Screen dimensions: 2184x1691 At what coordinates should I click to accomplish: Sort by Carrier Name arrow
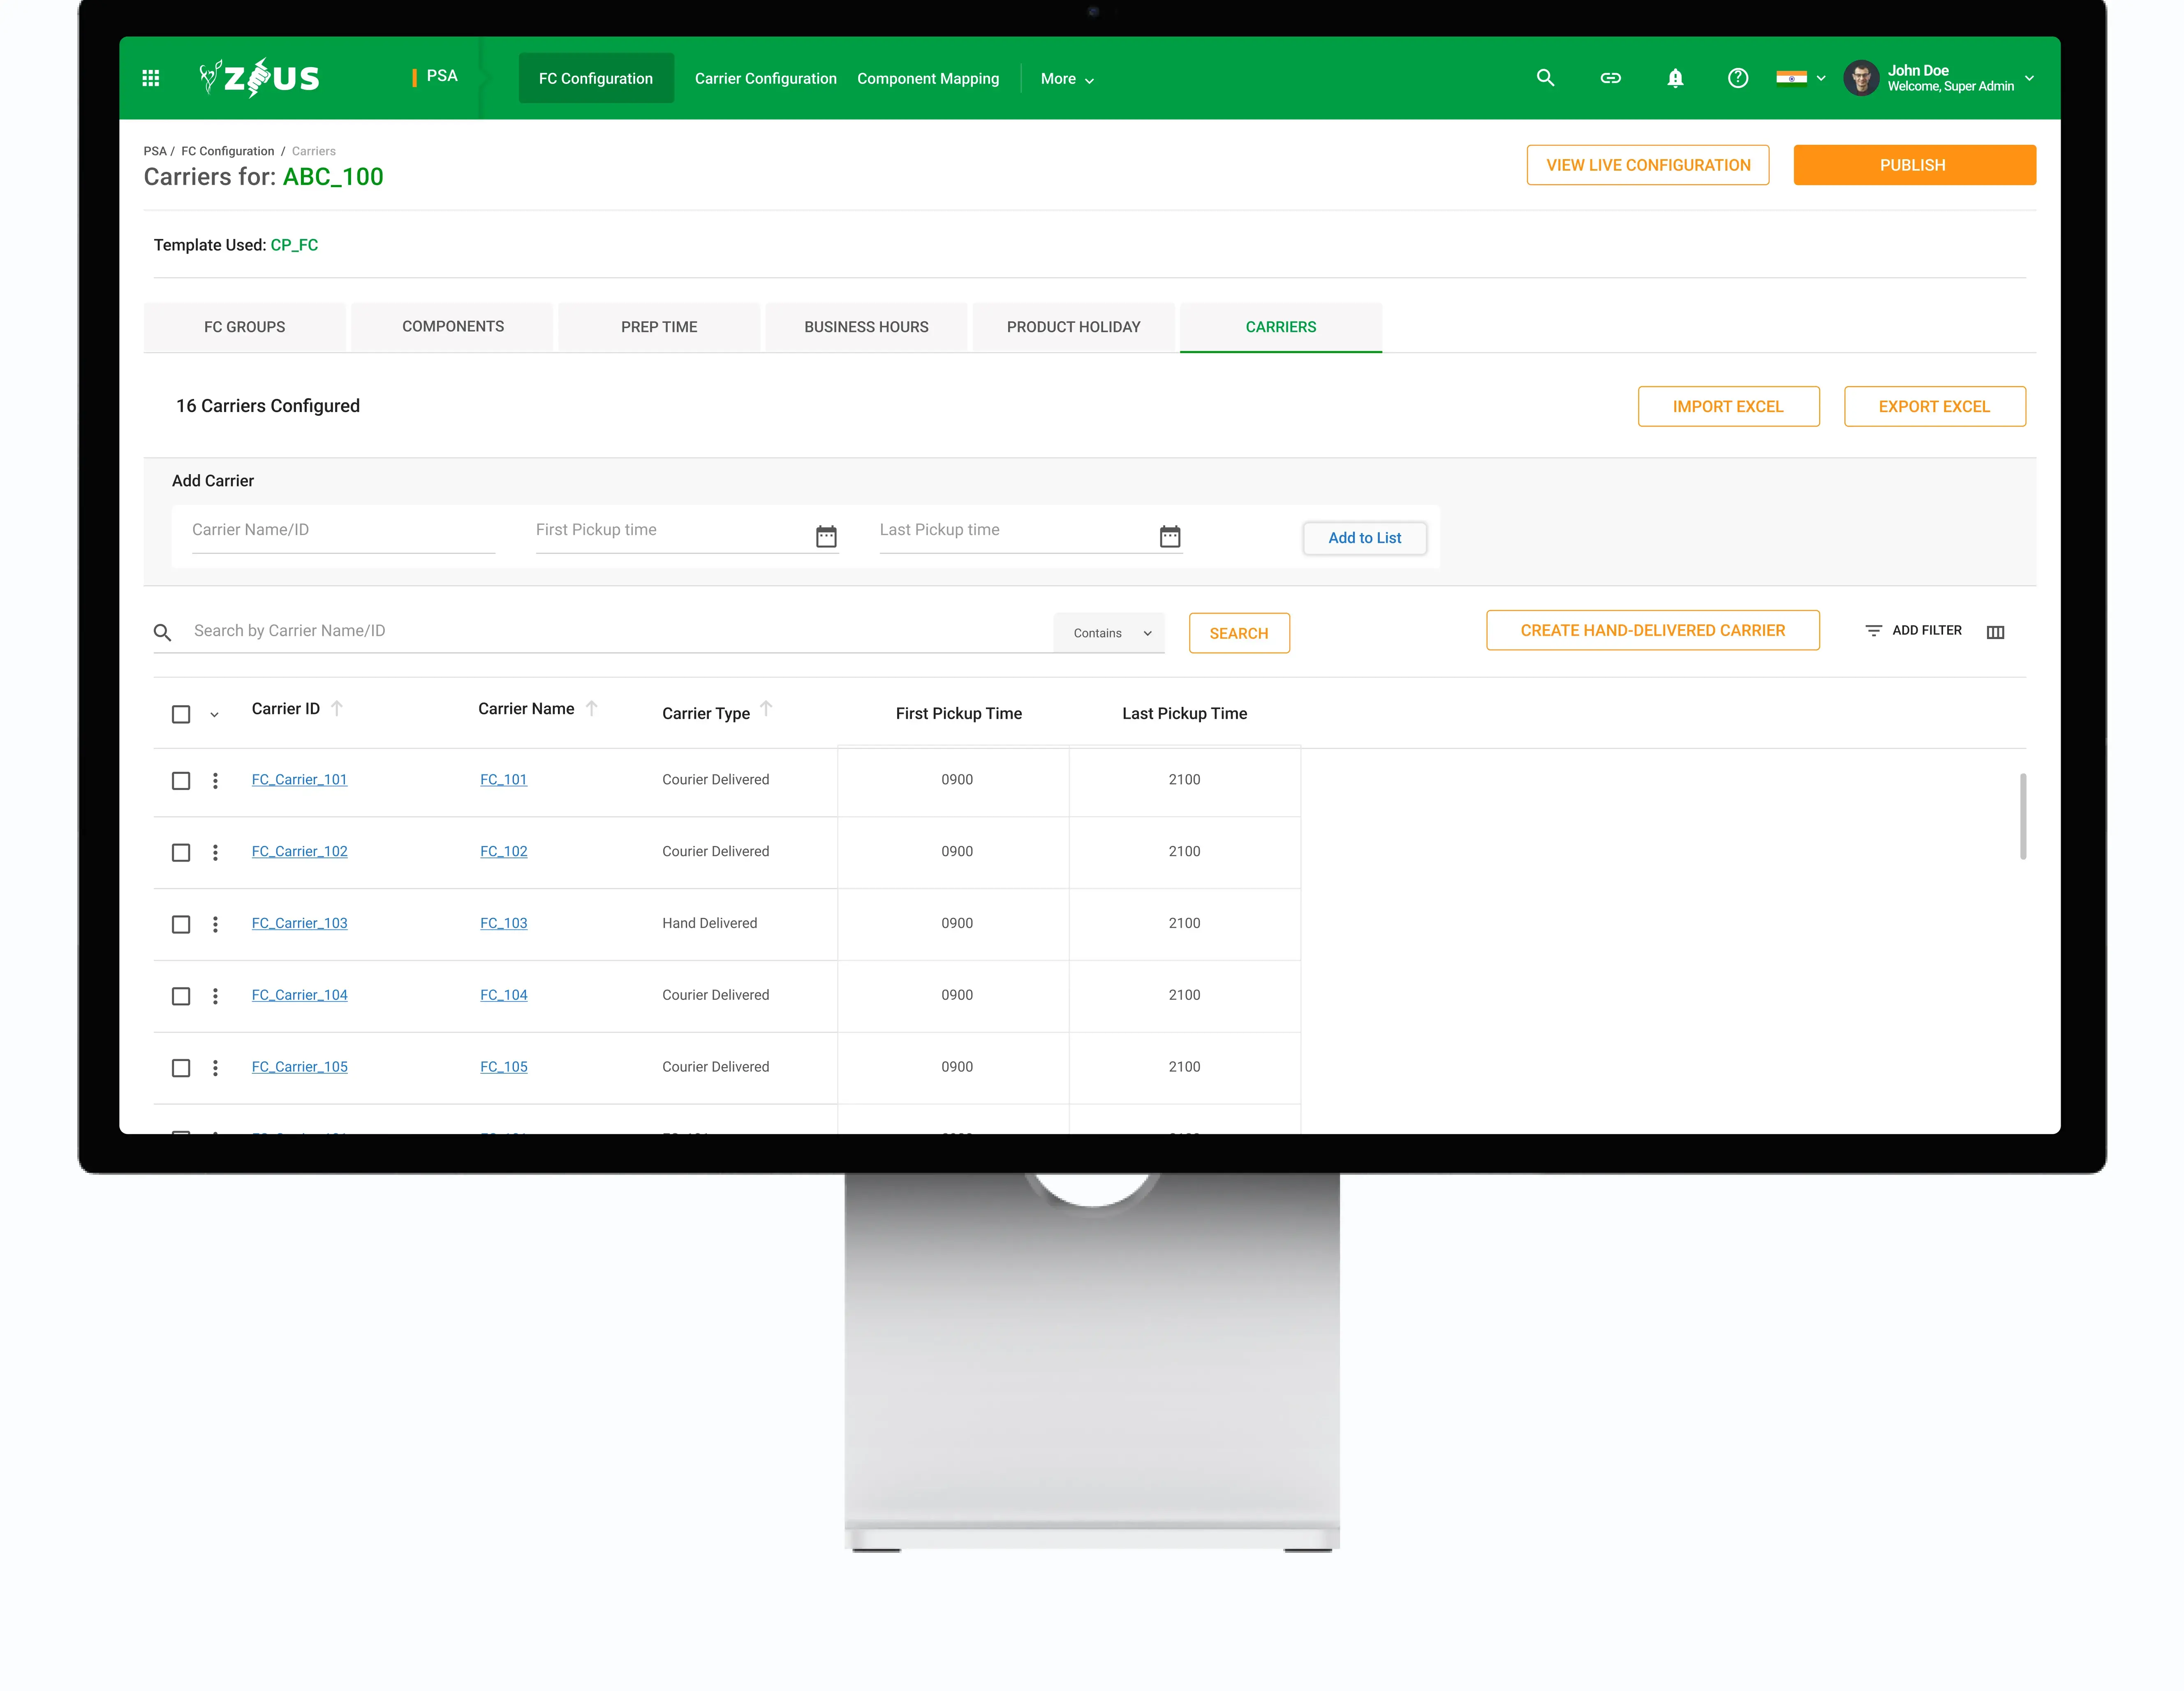coord(592,708)
